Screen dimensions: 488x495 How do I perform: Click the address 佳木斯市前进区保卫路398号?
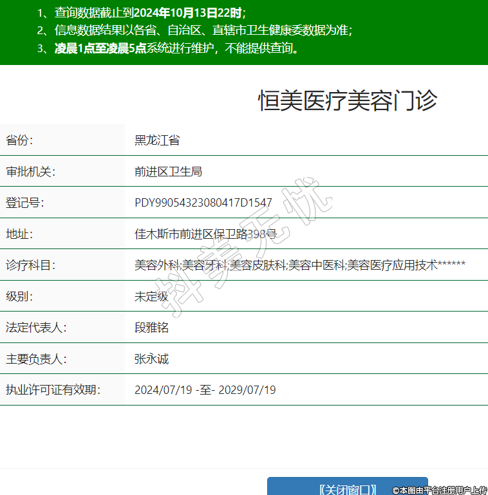click(205, 234)
